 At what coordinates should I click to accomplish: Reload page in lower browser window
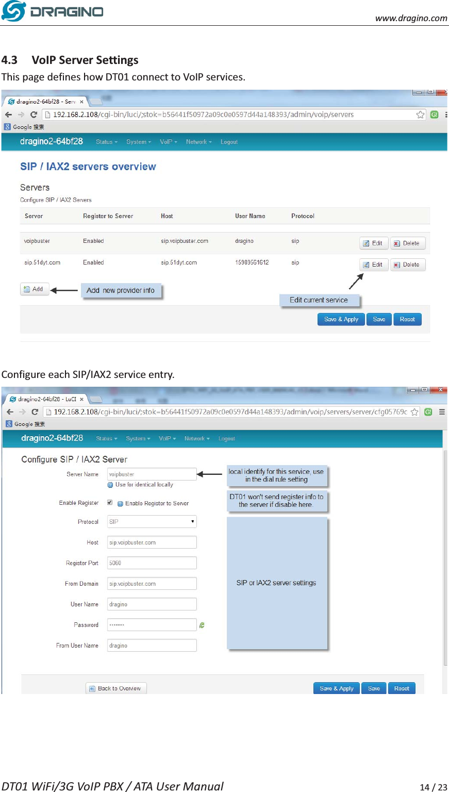coord(35,412)
